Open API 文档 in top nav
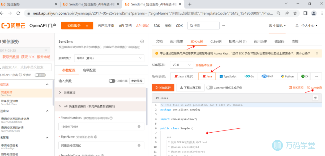Image resolution: width=325 pixels, height=156 pixels. coord(125,26)
